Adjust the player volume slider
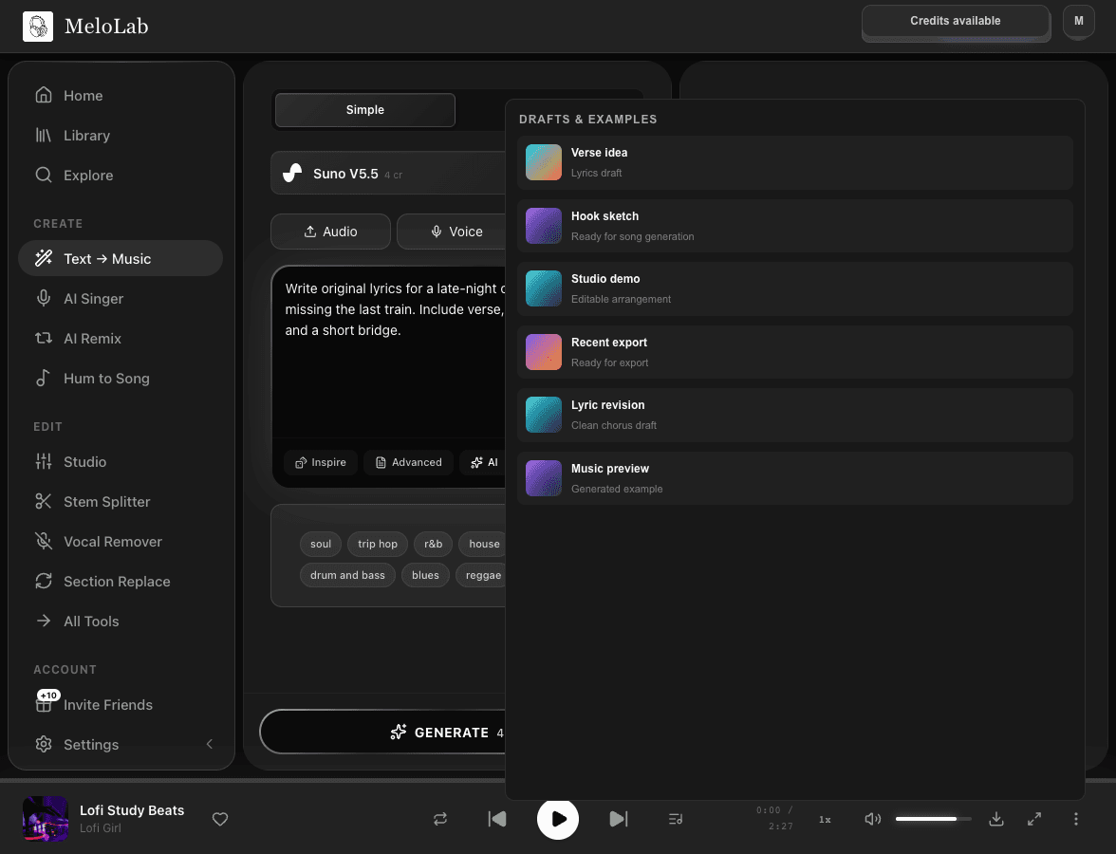1116x854 pixels. coord(933,818)
